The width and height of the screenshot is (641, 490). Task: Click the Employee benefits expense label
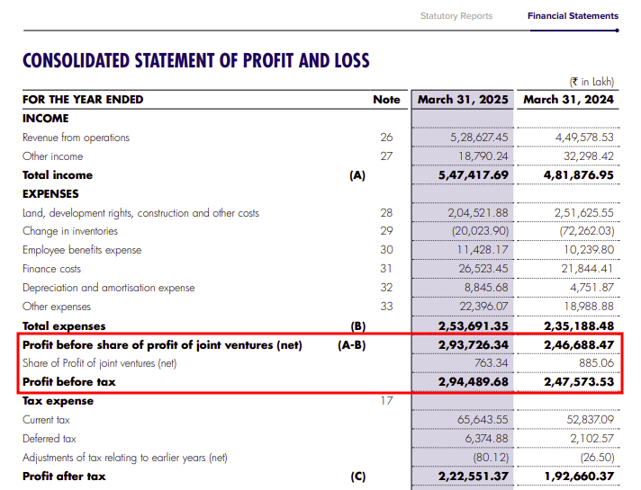point(82,250)
